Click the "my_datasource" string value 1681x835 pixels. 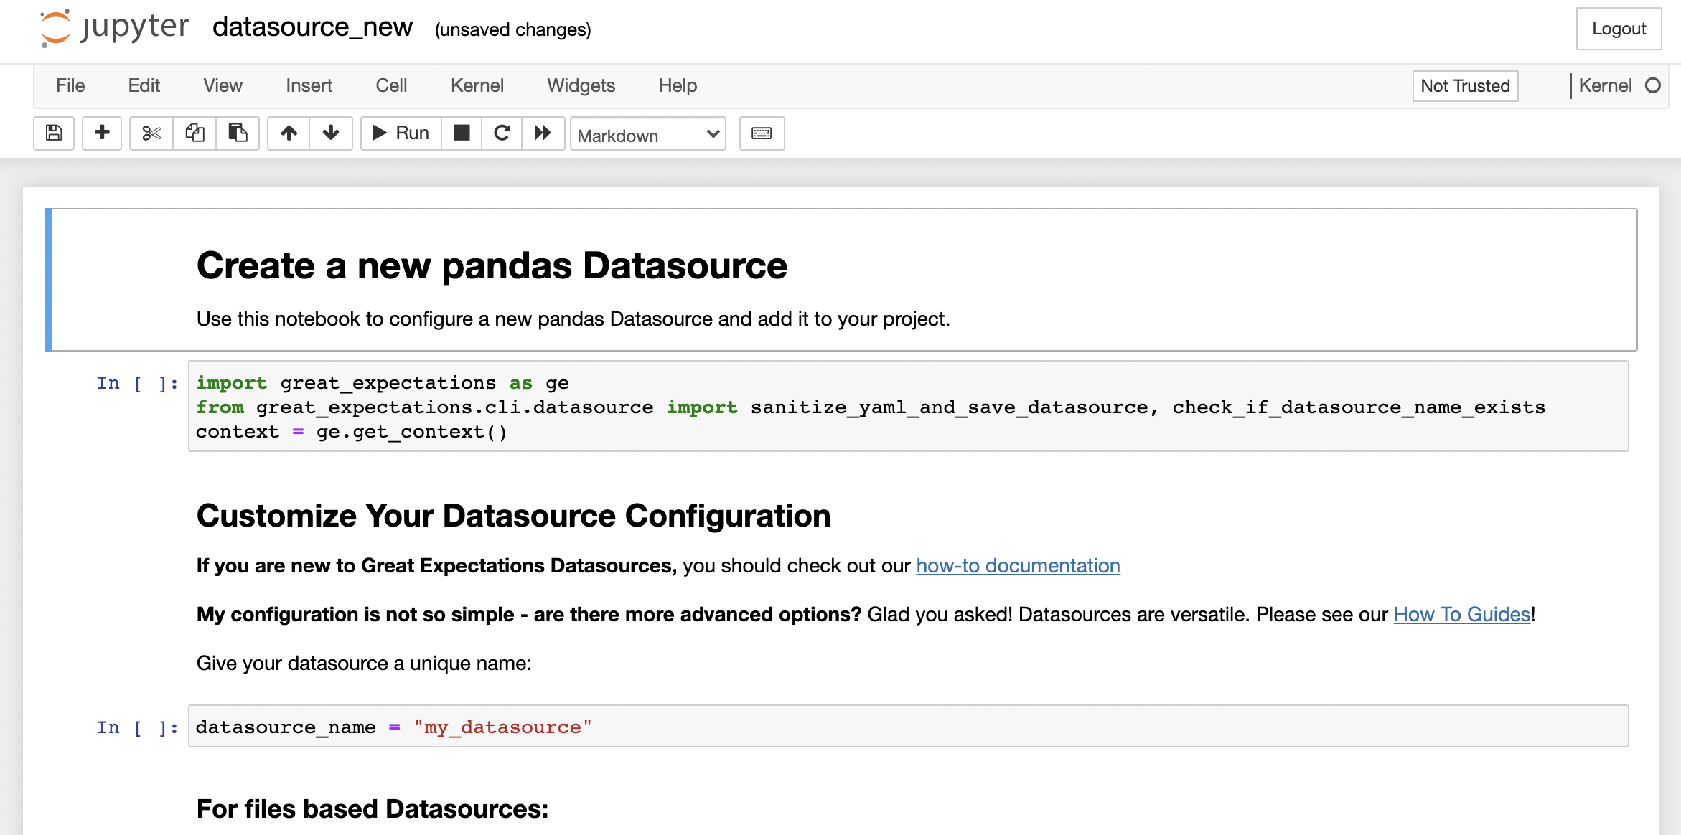click(502, 727)
